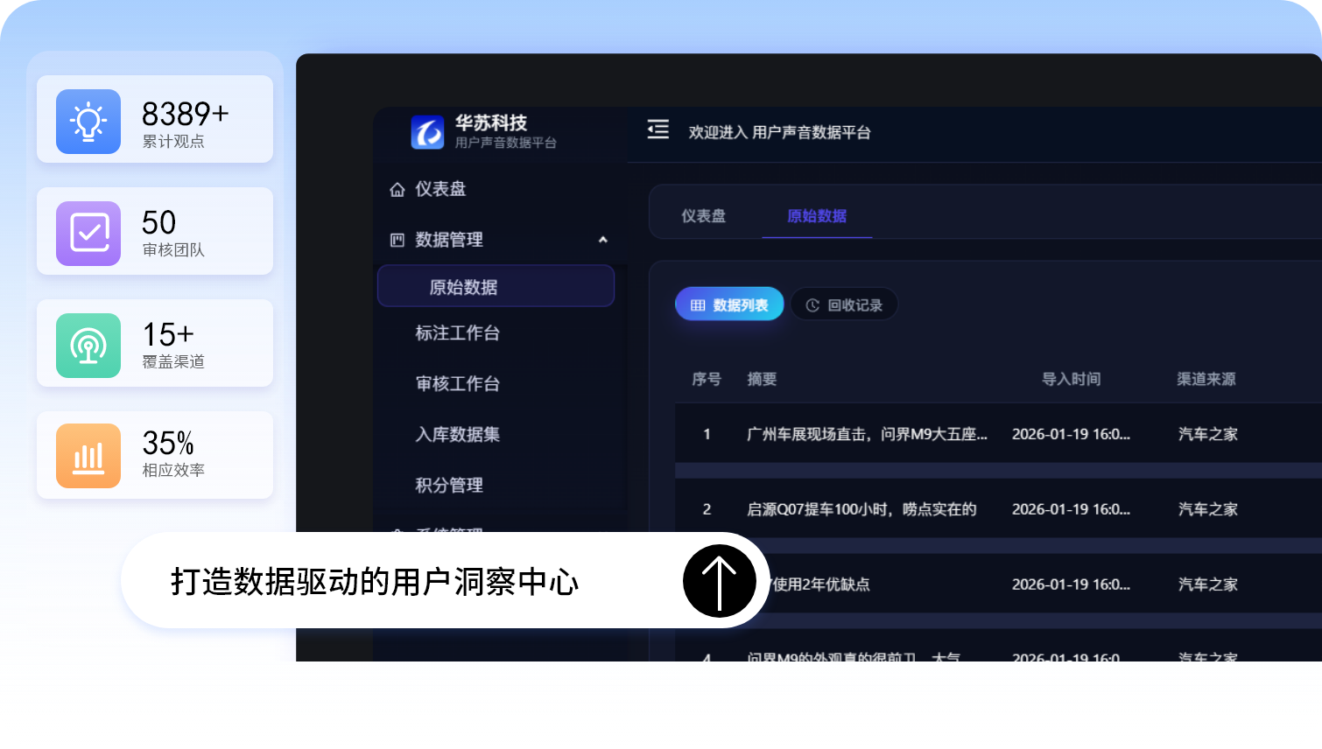The image size is (1322, 749).
Task: Click the grid icon in 数据列表 button
Action: point(698,305)
